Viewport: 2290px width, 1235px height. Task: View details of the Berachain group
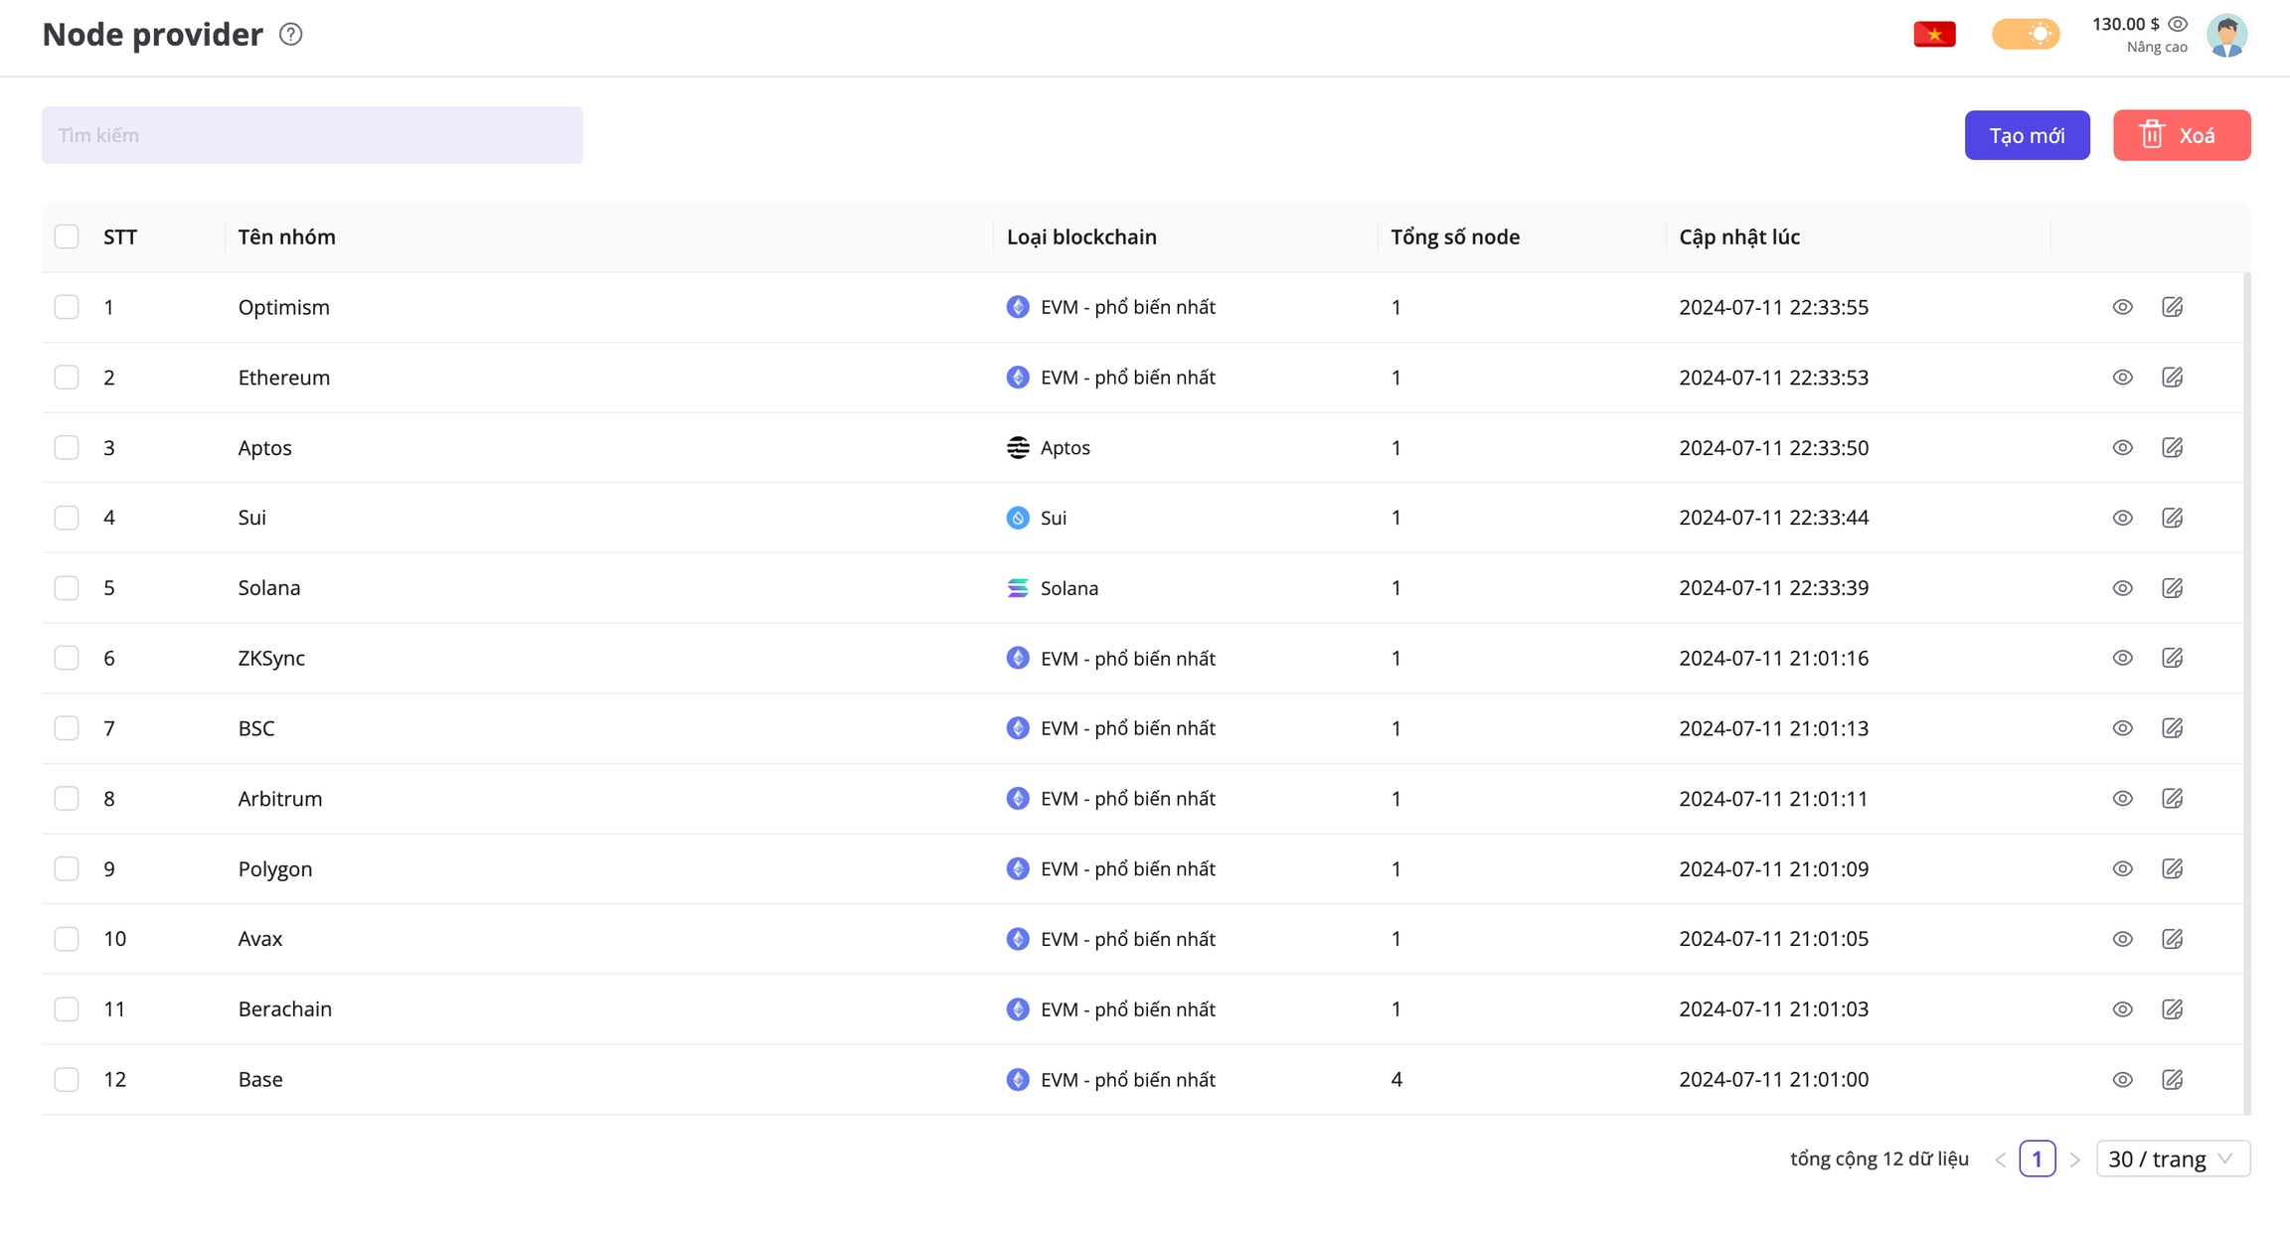2122,1009
